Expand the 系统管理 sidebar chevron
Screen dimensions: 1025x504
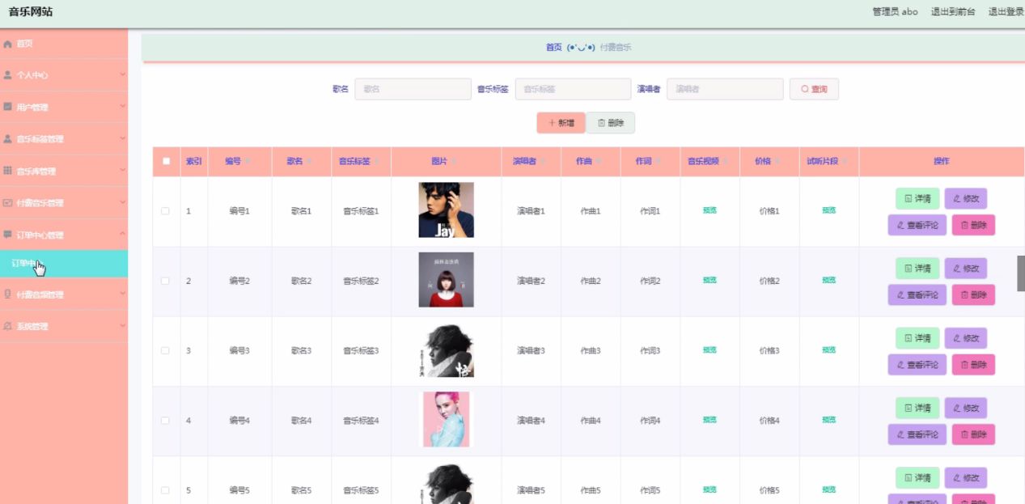pyautogui.click(x=122, y=326)
